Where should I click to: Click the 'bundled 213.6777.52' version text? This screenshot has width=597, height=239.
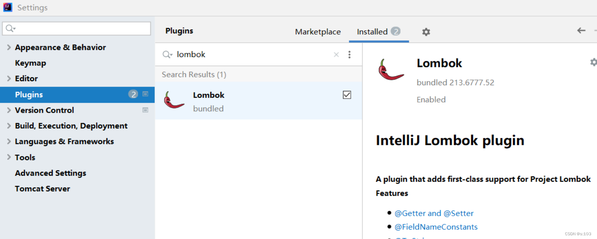pyautogui.click(x=455, y=83)
